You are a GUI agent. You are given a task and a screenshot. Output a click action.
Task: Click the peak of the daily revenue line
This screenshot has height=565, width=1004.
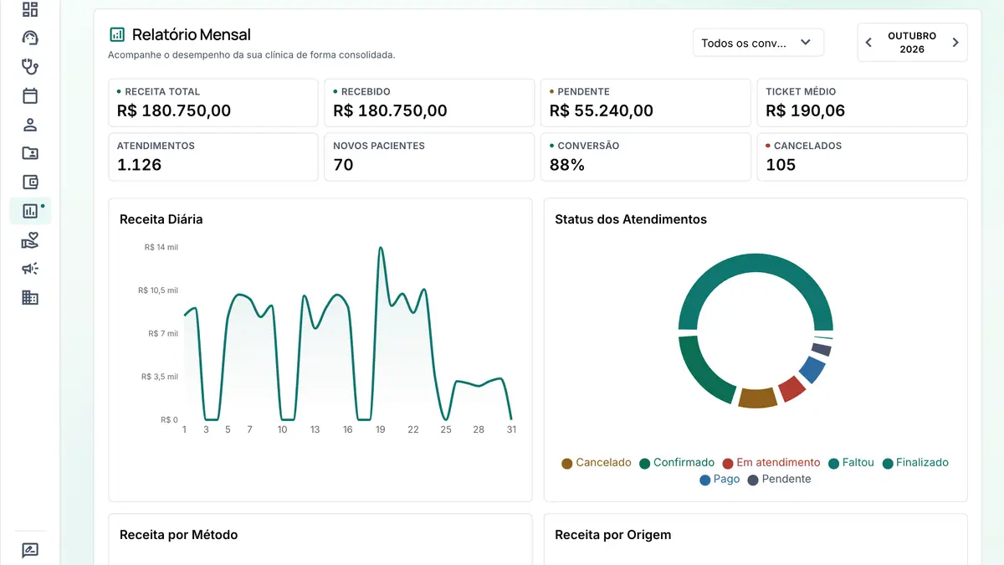(381, 248)
